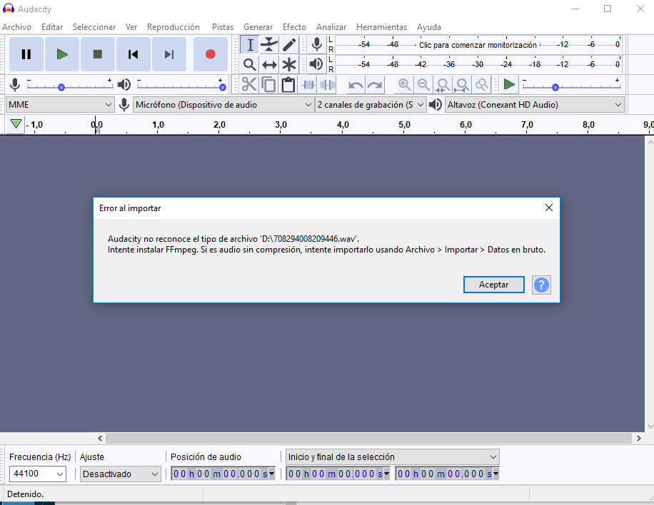Image resolution: width=654 pixels, height=505 pixels.
Task: Open the MME audio host dropdown
Action: tap(60, 105)
